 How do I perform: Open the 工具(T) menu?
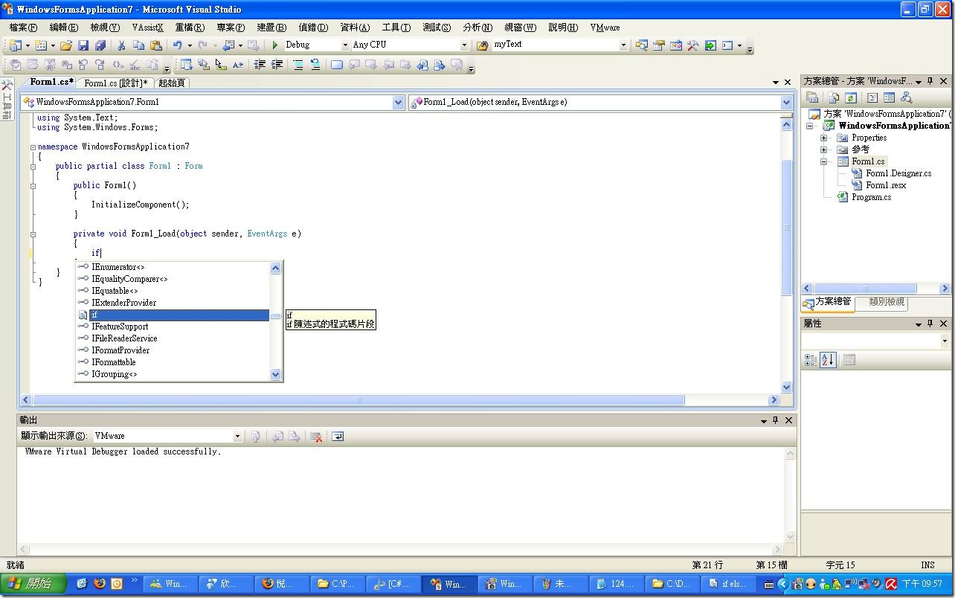click(396, 28)
